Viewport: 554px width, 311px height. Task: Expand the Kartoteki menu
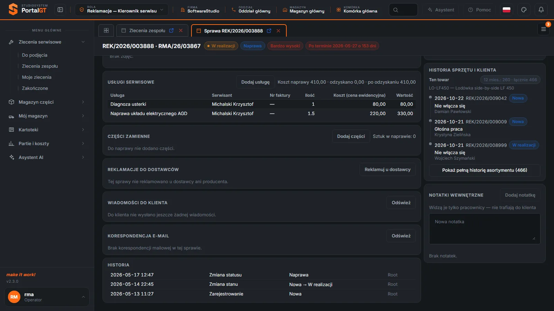point(47,130)
